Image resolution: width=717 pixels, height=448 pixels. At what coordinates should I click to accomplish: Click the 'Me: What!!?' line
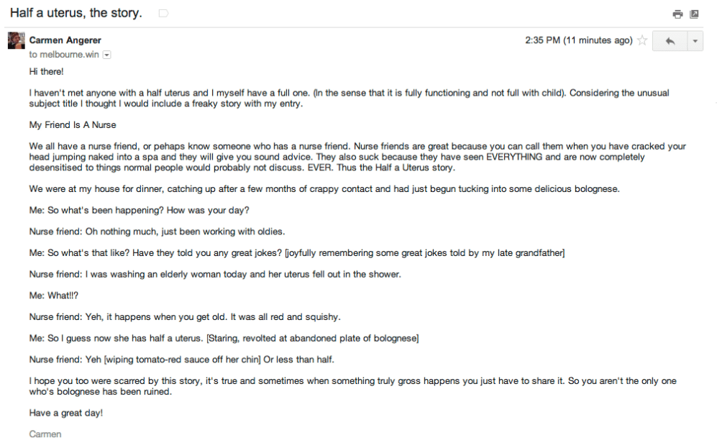[53, 296]
